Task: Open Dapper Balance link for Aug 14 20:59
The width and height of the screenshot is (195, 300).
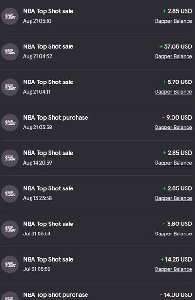Action: point(173,163)
